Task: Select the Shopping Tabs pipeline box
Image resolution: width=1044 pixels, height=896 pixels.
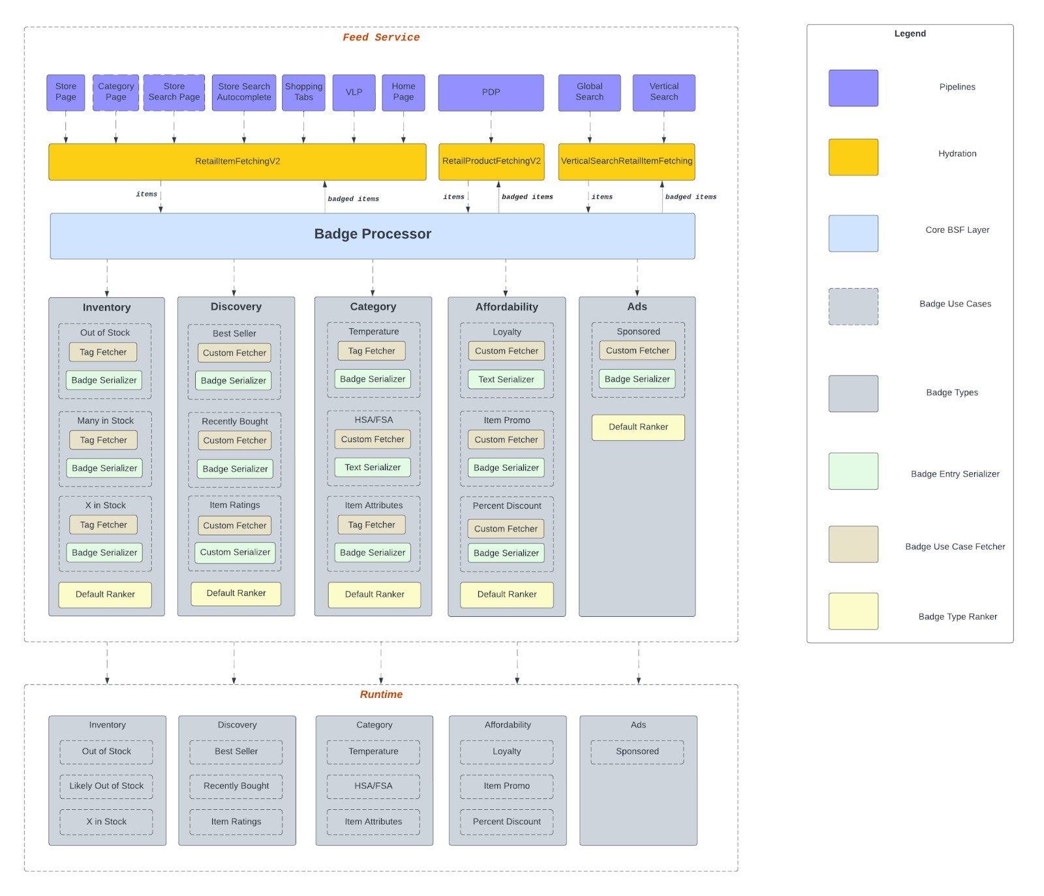Action: tap(303, 92)
